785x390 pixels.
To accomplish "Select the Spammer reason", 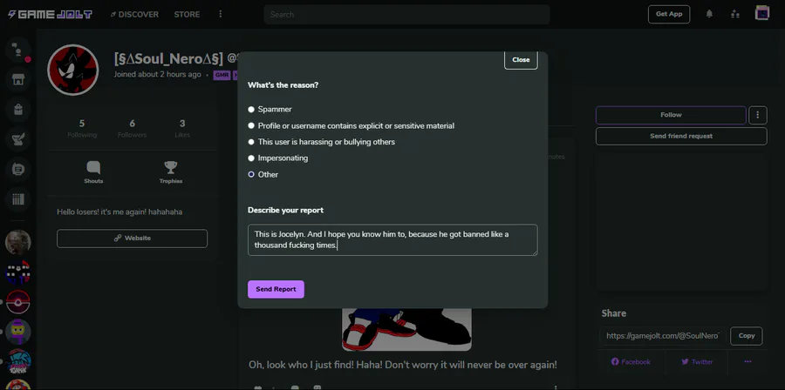I will pyautogui.click(x=251, y=110).
